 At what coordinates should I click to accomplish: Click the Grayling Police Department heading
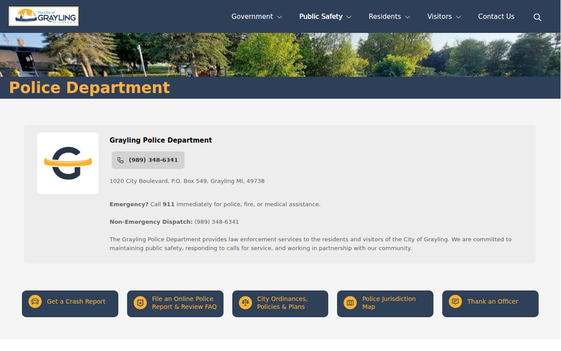point(161,140)
